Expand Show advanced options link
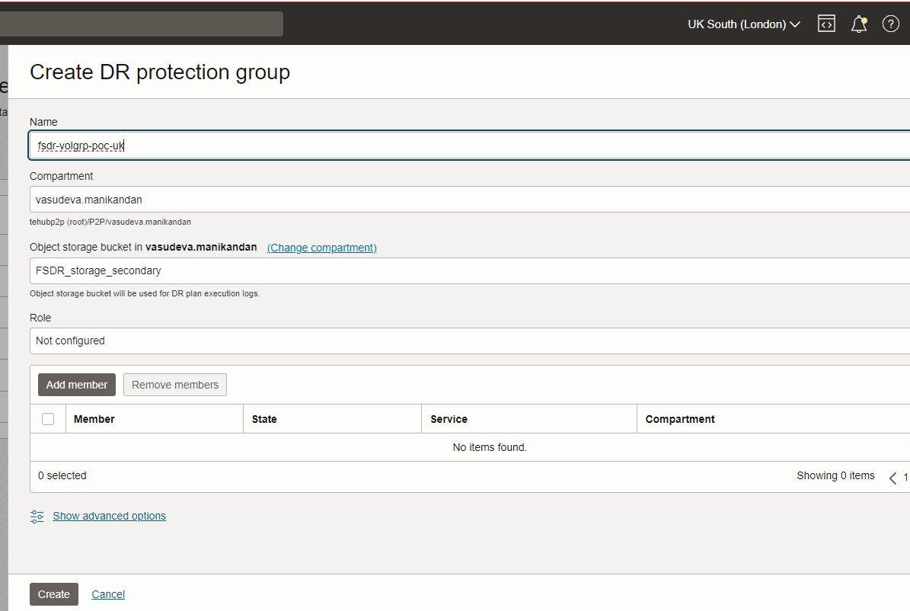The height and width of the screenshot is (611, 910). 109,516
